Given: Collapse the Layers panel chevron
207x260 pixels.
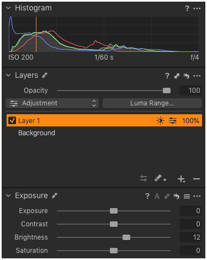Looking at the screenshot, I should 8,75.
